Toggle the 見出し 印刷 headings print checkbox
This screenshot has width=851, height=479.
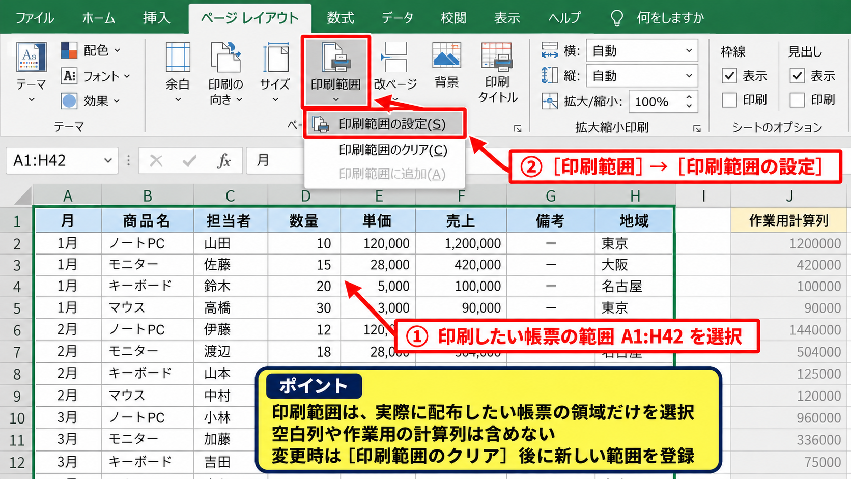(x=797, y=100)
